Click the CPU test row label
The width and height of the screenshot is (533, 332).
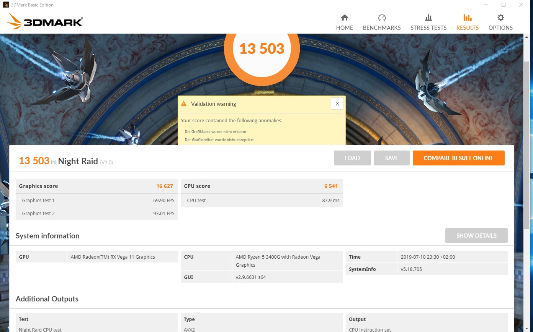click(196, 200)
